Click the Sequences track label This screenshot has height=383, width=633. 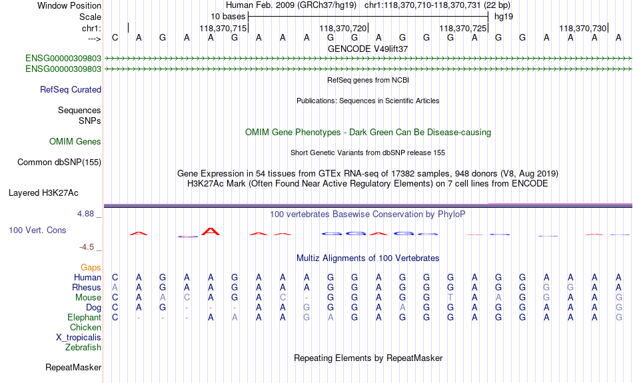pyautogui.click(x=79, y=110)
